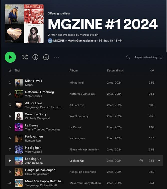The image size is (167, 189).
Task: Open artist Mapei
Action: click(x=29, y=85)
